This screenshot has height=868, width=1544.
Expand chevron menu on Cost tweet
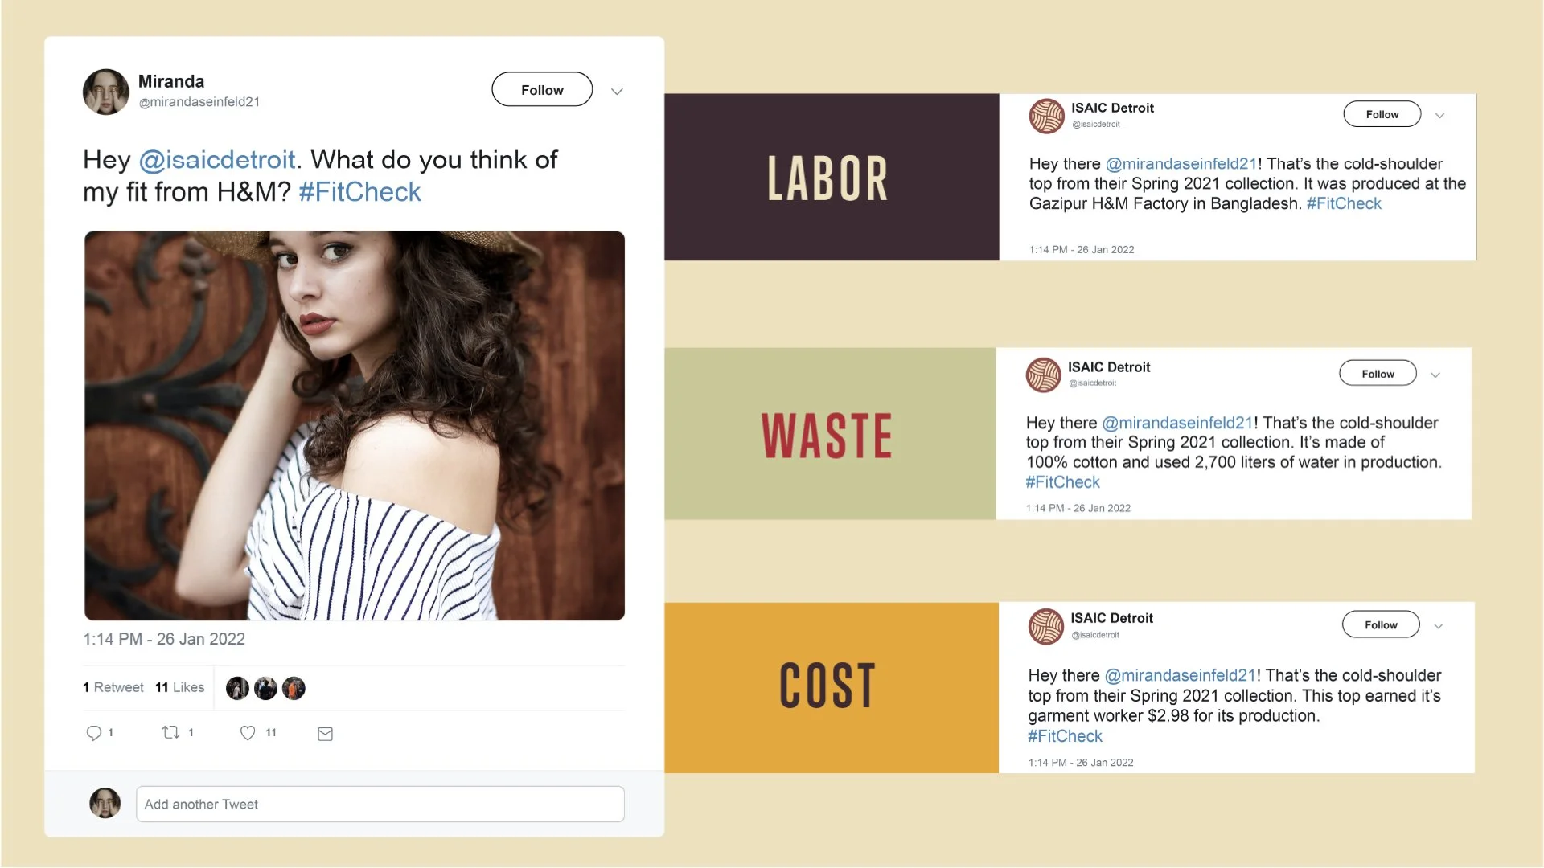1439,626
